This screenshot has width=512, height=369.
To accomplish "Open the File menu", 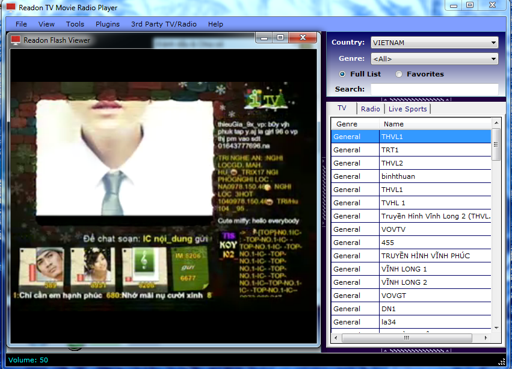I will 21,24.
